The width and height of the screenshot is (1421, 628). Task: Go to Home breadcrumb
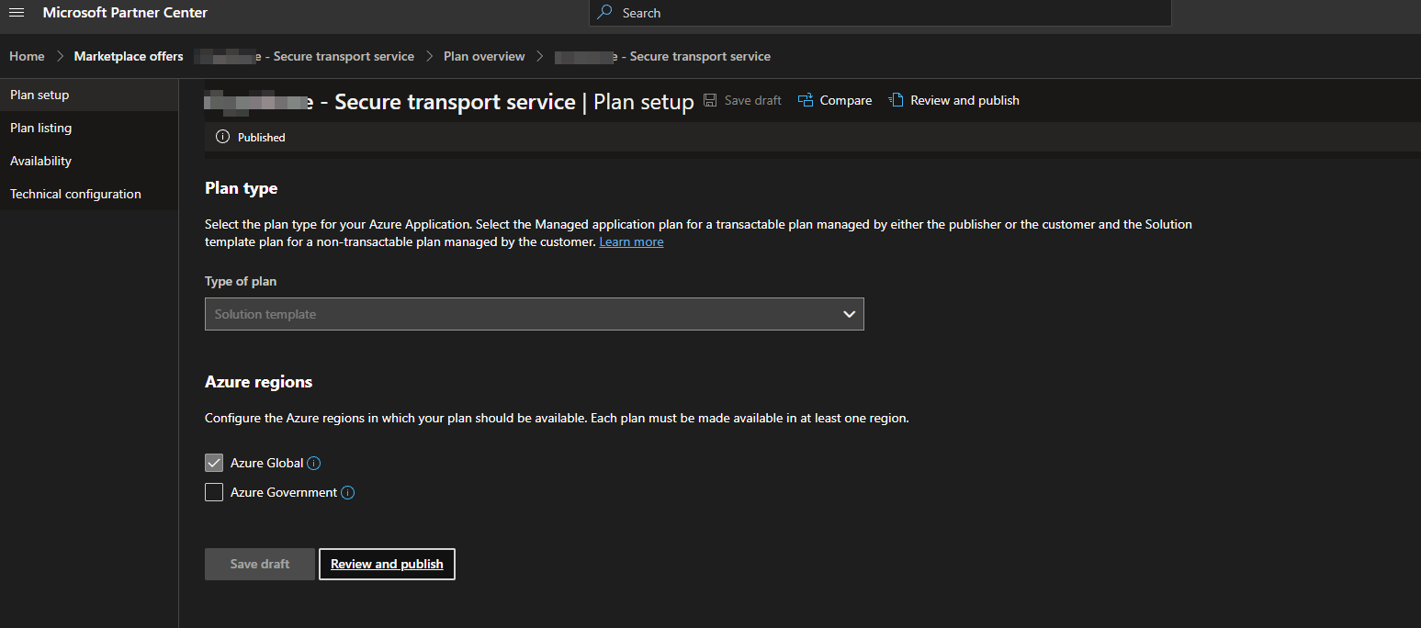click(27, 56)
